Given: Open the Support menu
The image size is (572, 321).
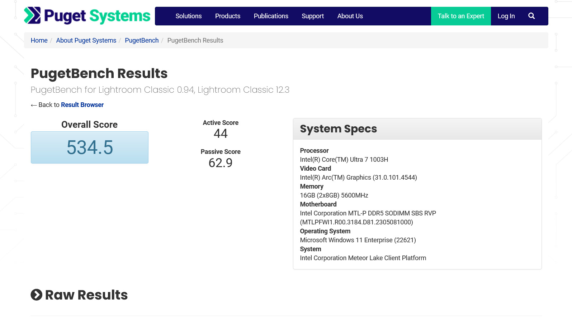Looking at the screenshot, I should (x=313, y=16).
